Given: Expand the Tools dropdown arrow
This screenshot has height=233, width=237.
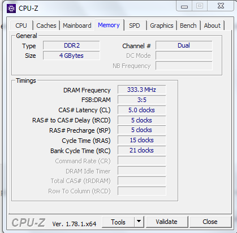Looking at the screenshot, I should [x=139, y=222].
